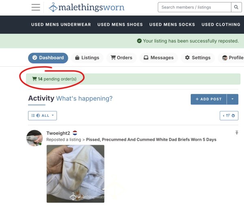
Task: Open the reposted listing thumbnail image
Action: tap(76, 174)
